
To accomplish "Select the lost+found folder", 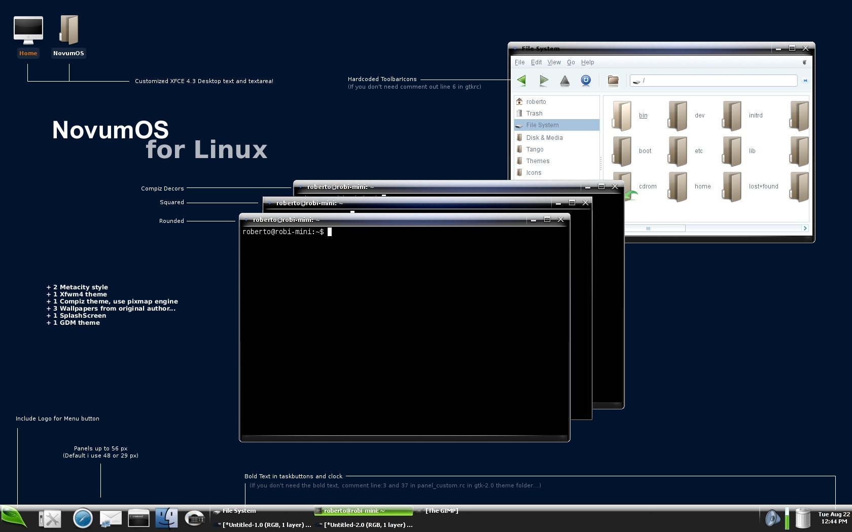I will coord(732,187).
